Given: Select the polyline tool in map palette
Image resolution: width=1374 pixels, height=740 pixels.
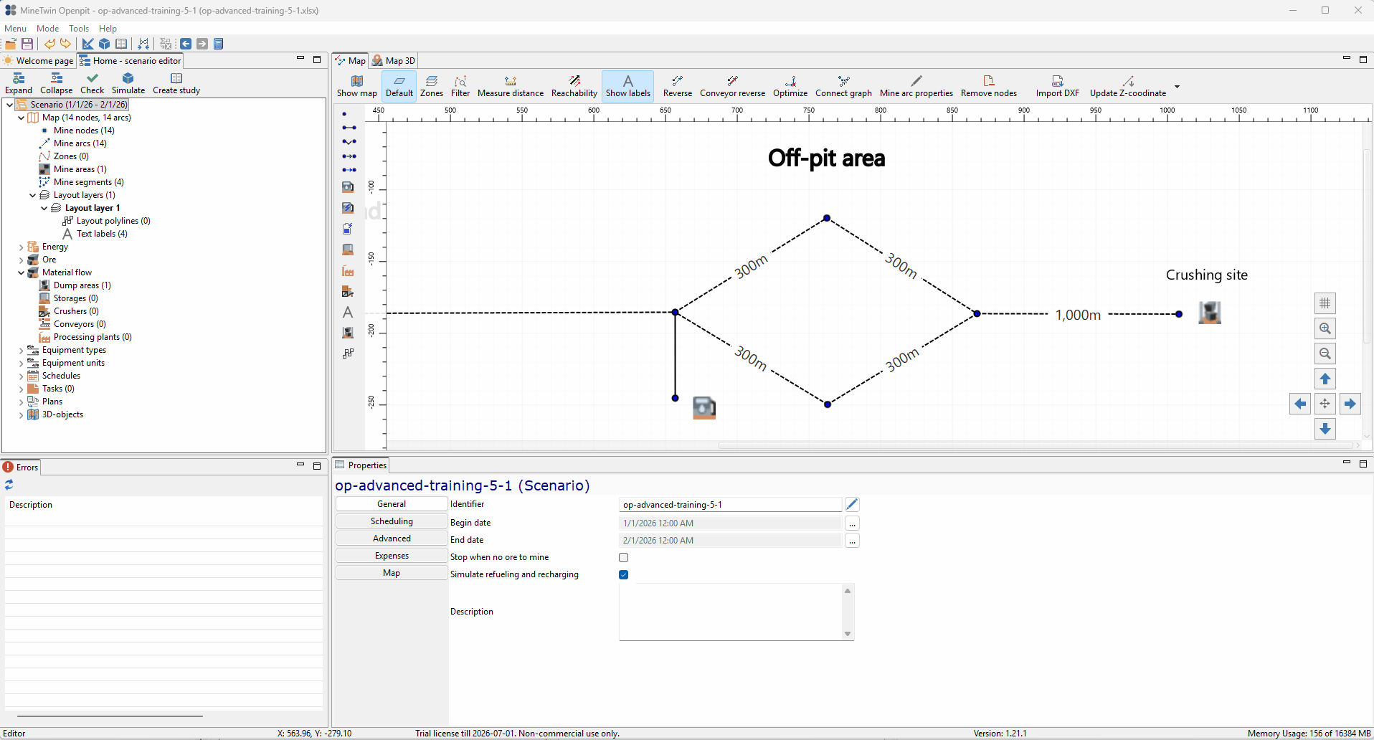Looking at the screenshot, I should pyautogui.click(x=348, y=354).
